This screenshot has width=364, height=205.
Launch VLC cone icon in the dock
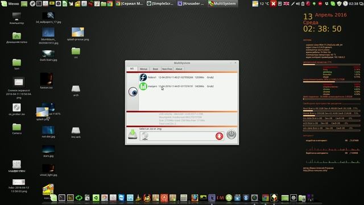138,198
